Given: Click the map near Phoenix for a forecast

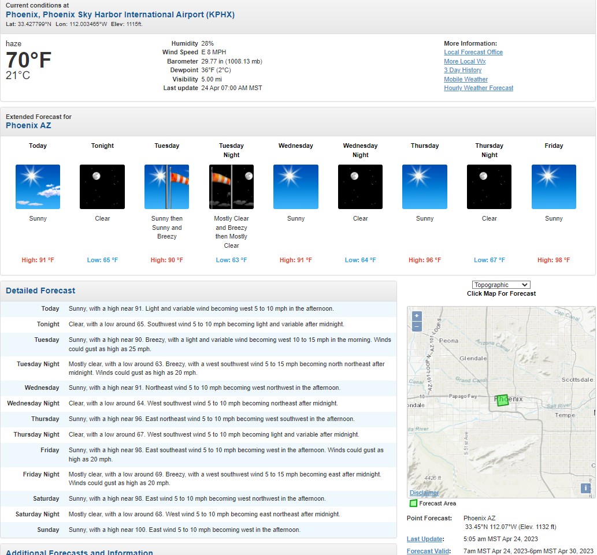Looking at the screenshot, I should pos(502,400).
